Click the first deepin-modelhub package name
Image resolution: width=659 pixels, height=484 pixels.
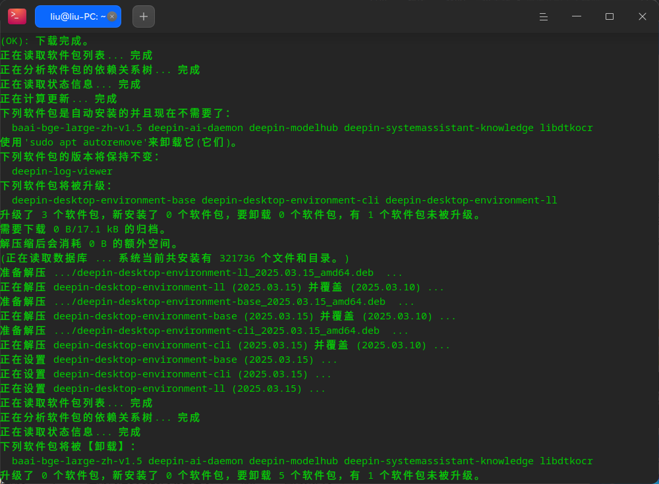[293, 128]
